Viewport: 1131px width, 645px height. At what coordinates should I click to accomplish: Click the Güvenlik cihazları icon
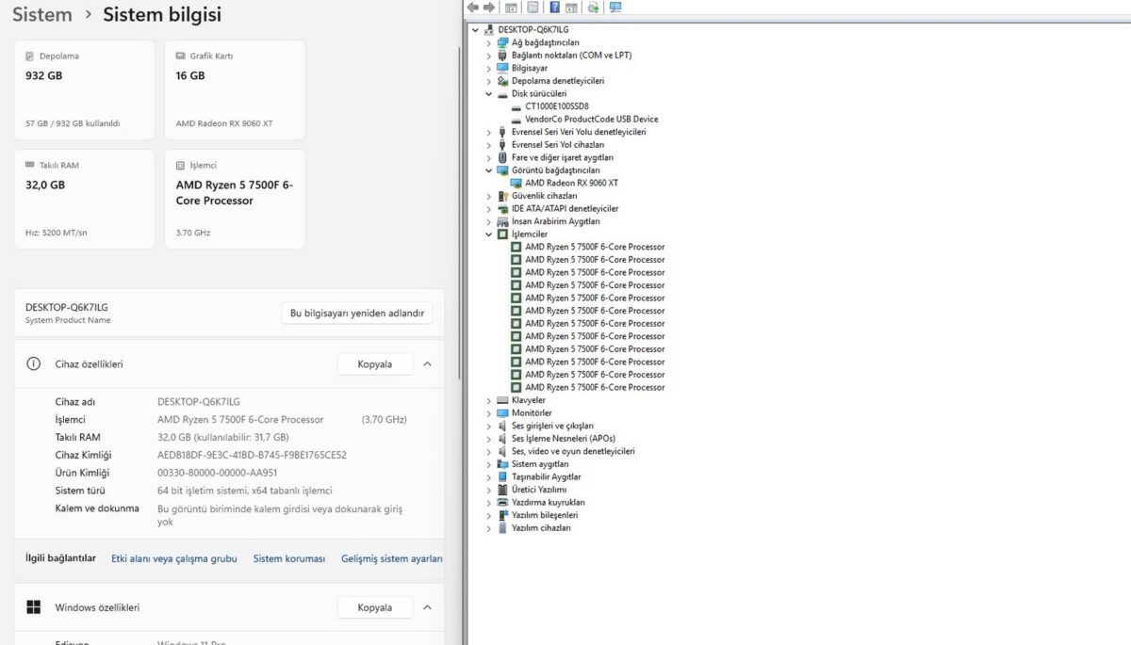click(x=502, y=196)
